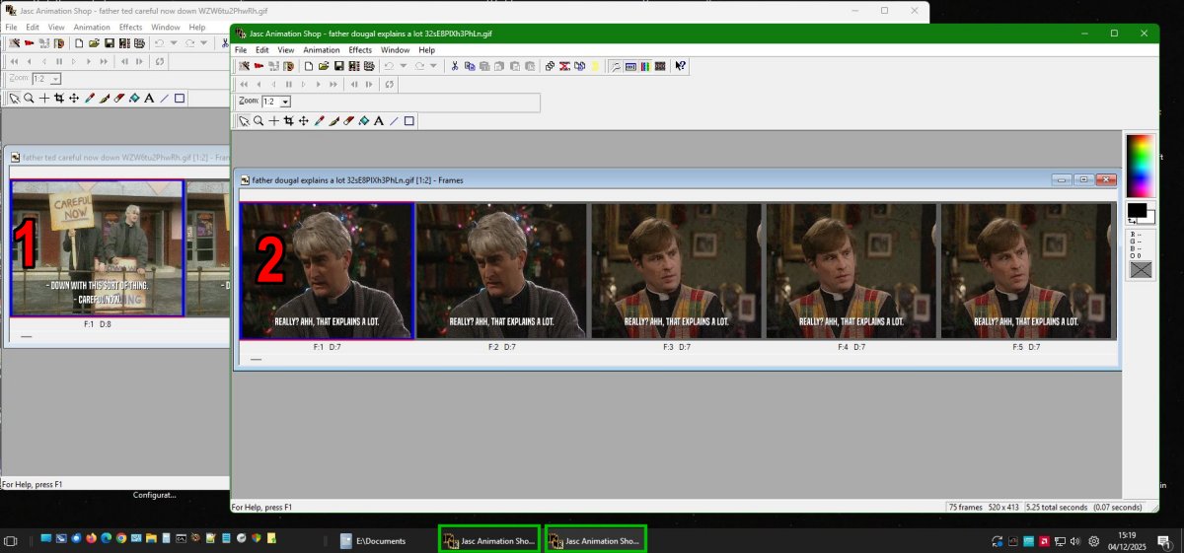Click the Cut scissors icon in front window
Screen dimensions: 1184x553
click(455, 66)
